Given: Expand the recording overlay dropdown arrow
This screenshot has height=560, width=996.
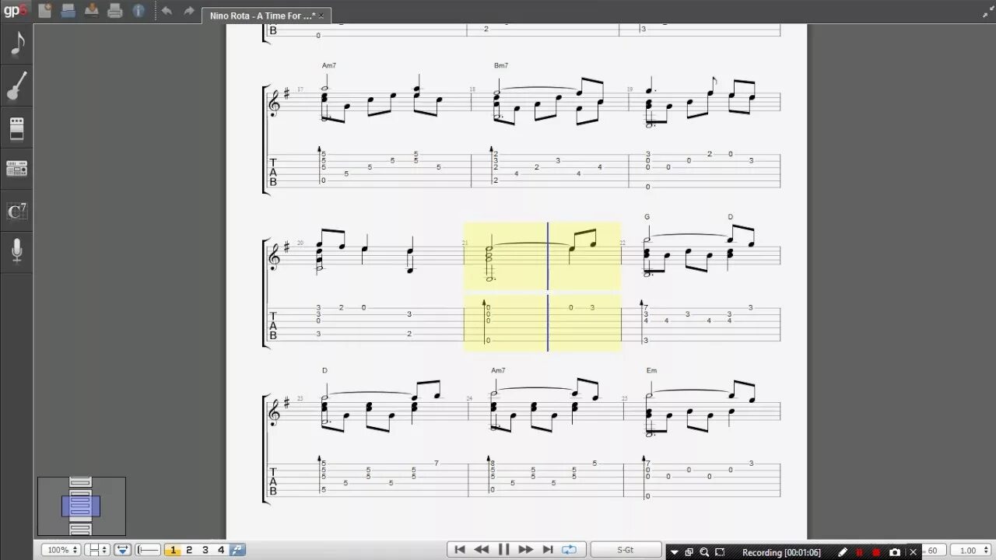Looking at the screenshot, I should (x=674, y=552).
